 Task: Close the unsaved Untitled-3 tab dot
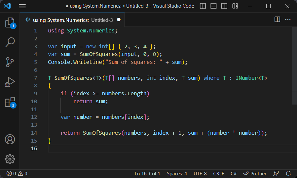[x=119, y=20]
